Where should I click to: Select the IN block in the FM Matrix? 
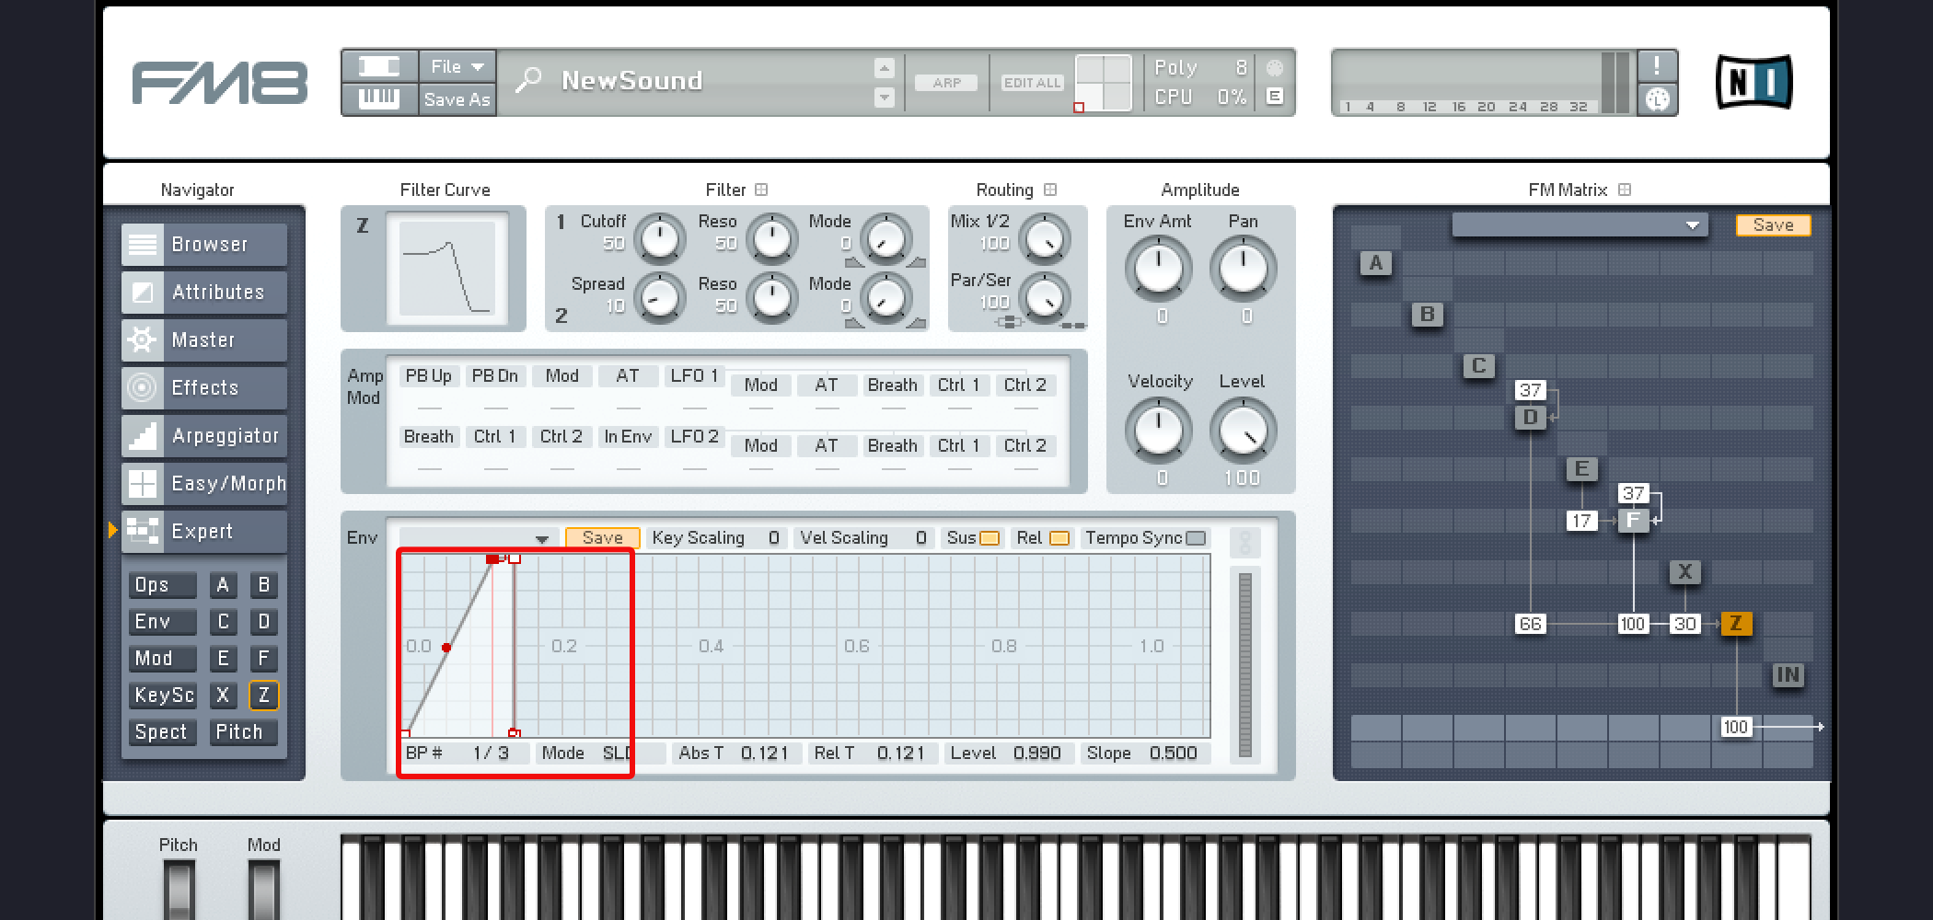[1788, 675]
